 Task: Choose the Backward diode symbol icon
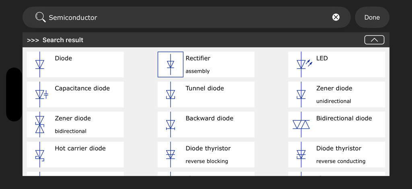pyautogui.click(x=171, y=124)
